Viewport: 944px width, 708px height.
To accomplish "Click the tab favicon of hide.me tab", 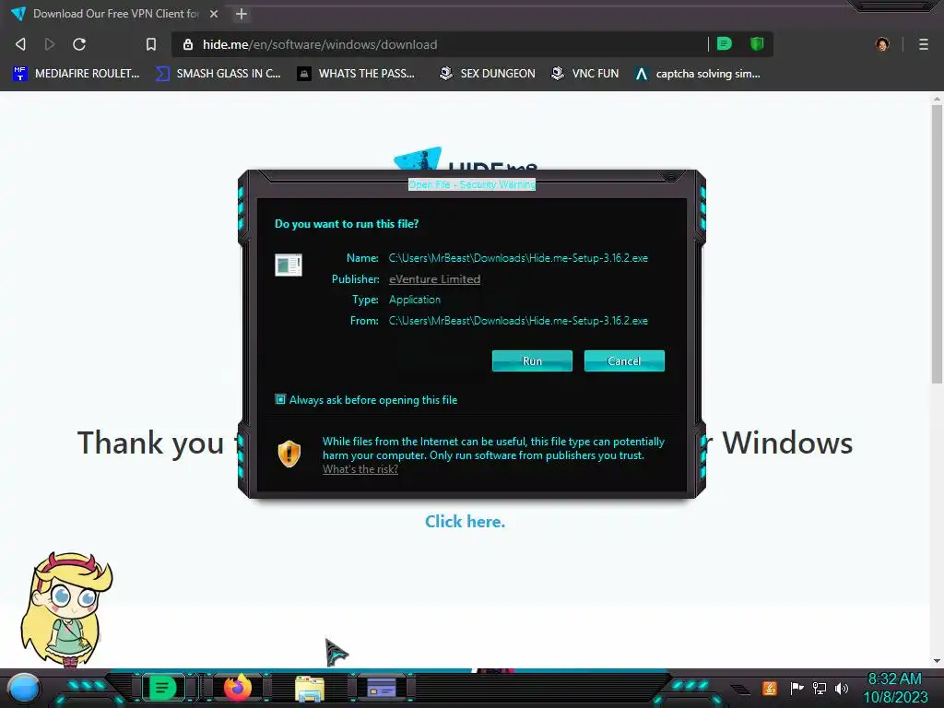I will 18,13.
